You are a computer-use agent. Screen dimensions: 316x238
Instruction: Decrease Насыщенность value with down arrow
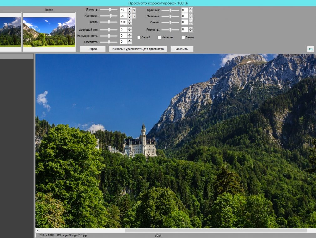(130, 37)
